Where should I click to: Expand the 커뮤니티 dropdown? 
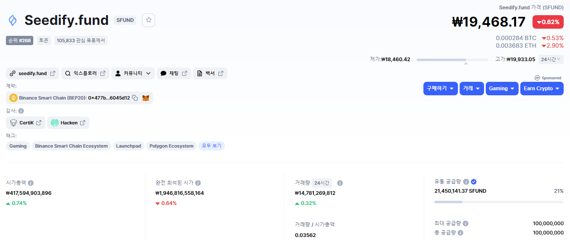click(133, 73)
